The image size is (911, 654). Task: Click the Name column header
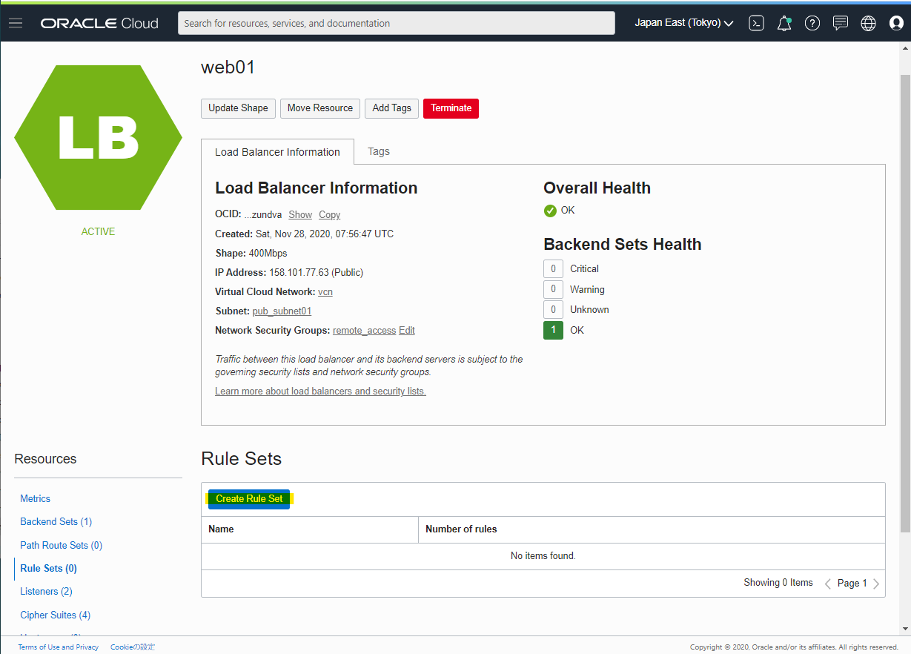coord(310,529)
